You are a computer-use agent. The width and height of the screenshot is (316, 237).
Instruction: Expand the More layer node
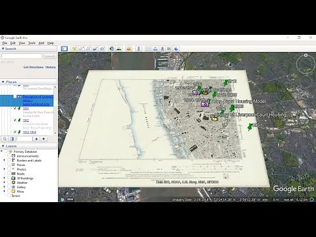pyautogui.click(x=5, y=192)
